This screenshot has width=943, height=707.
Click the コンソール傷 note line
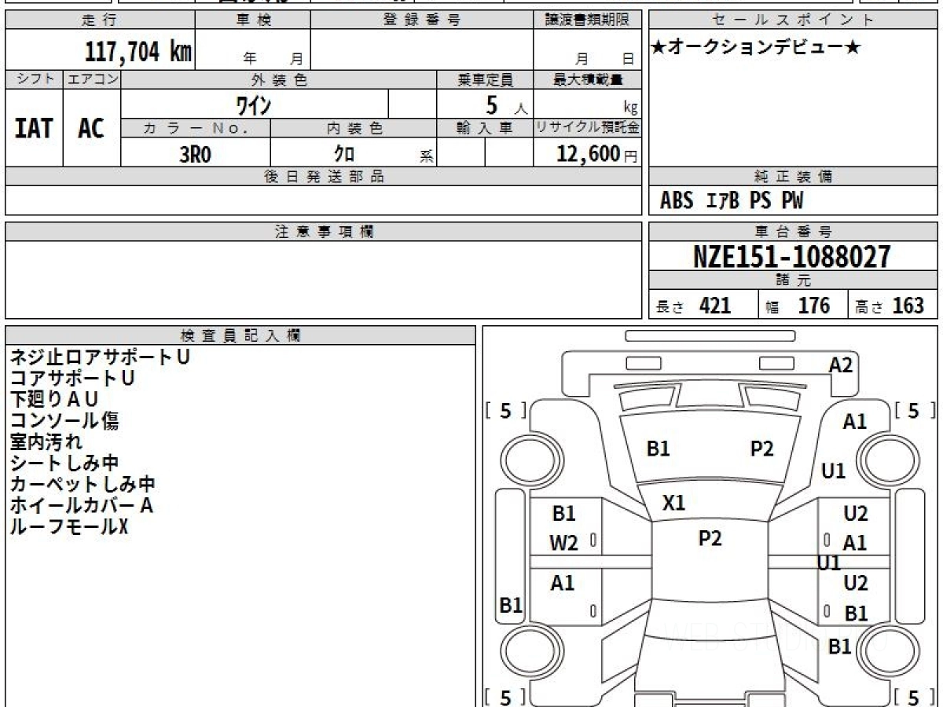tap(64, 421)
